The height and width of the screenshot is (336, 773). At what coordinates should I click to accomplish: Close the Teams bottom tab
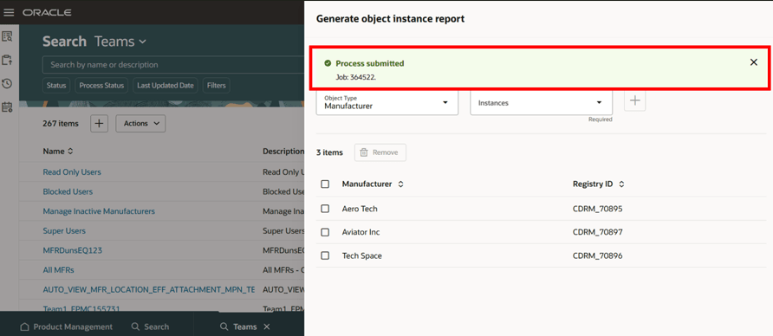(x=267, y=326)
